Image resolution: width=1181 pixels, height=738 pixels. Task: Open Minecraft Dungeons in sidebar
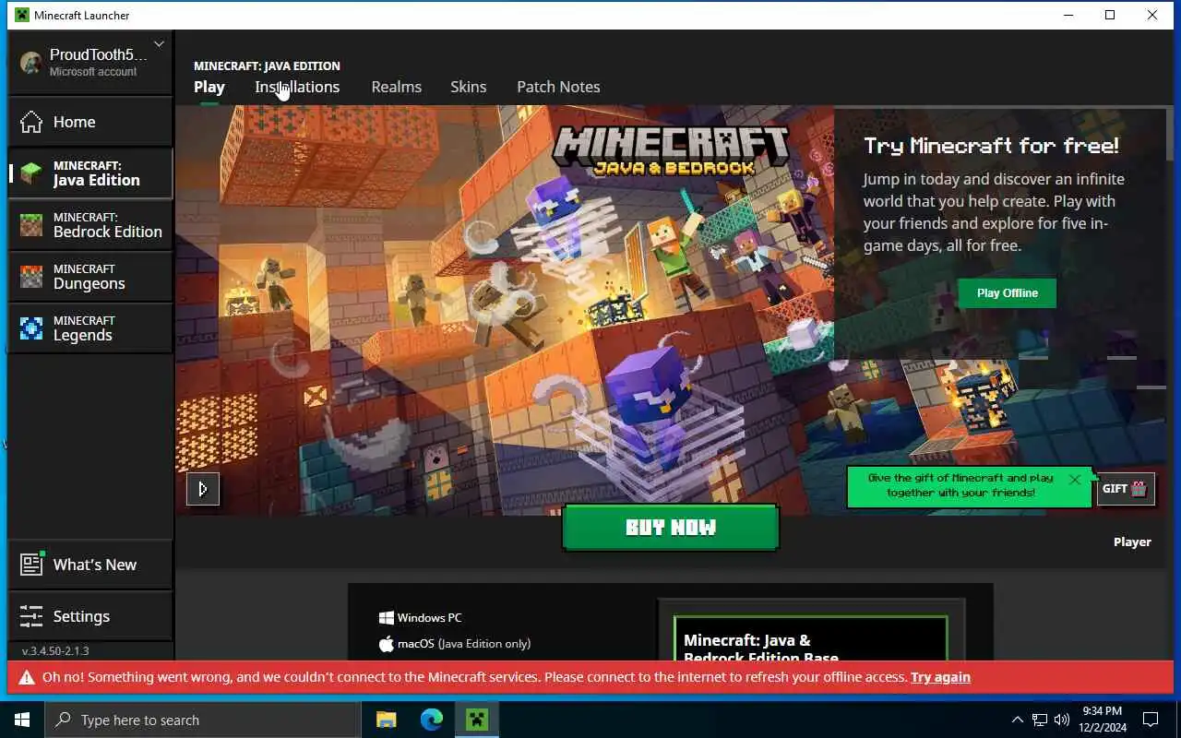(90, 277)
